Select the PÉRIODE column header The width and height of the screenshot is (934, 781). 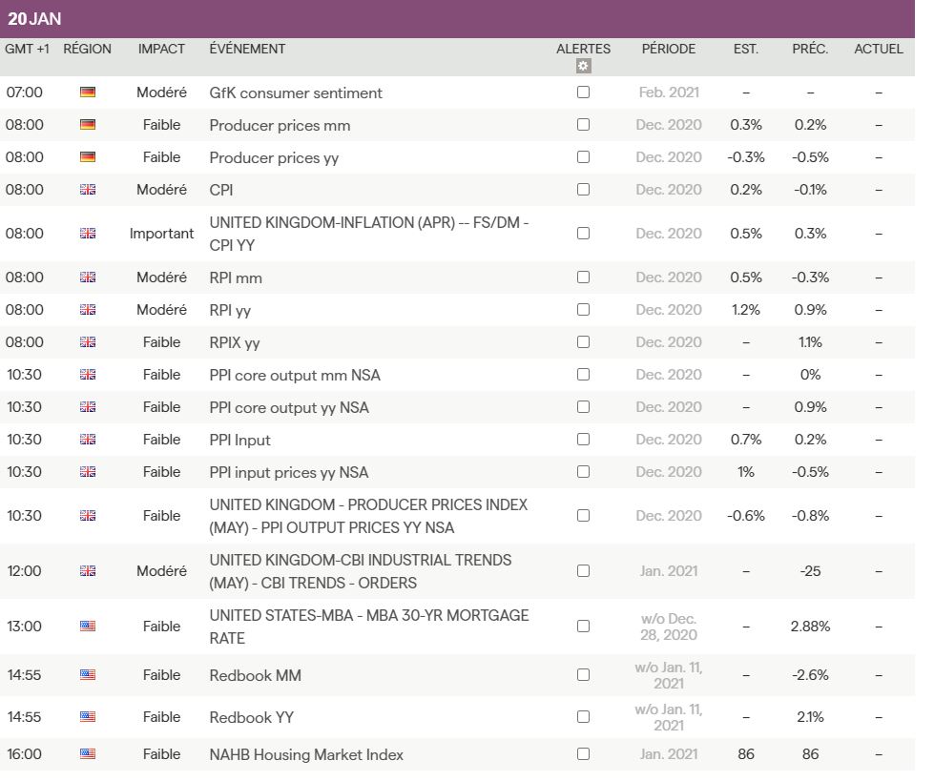coord(669,49)
